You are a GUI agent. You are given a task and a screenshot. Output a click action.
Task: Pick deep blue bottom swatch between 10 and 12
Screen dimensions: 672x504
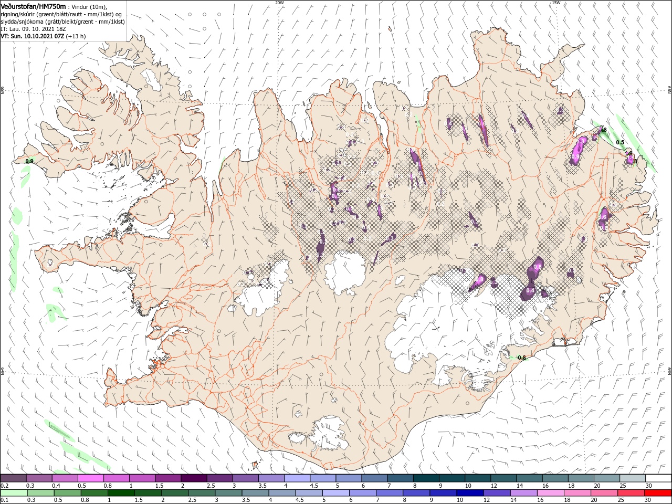click(x=470, y=493)
